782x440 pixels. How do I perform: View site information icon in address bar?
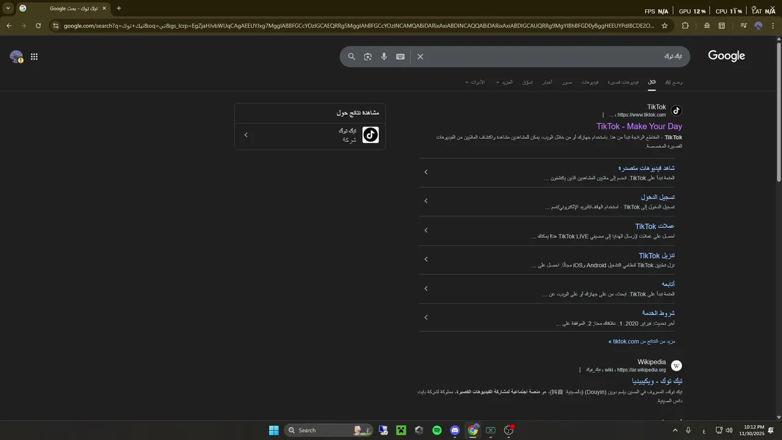click(x=56, y=26)
